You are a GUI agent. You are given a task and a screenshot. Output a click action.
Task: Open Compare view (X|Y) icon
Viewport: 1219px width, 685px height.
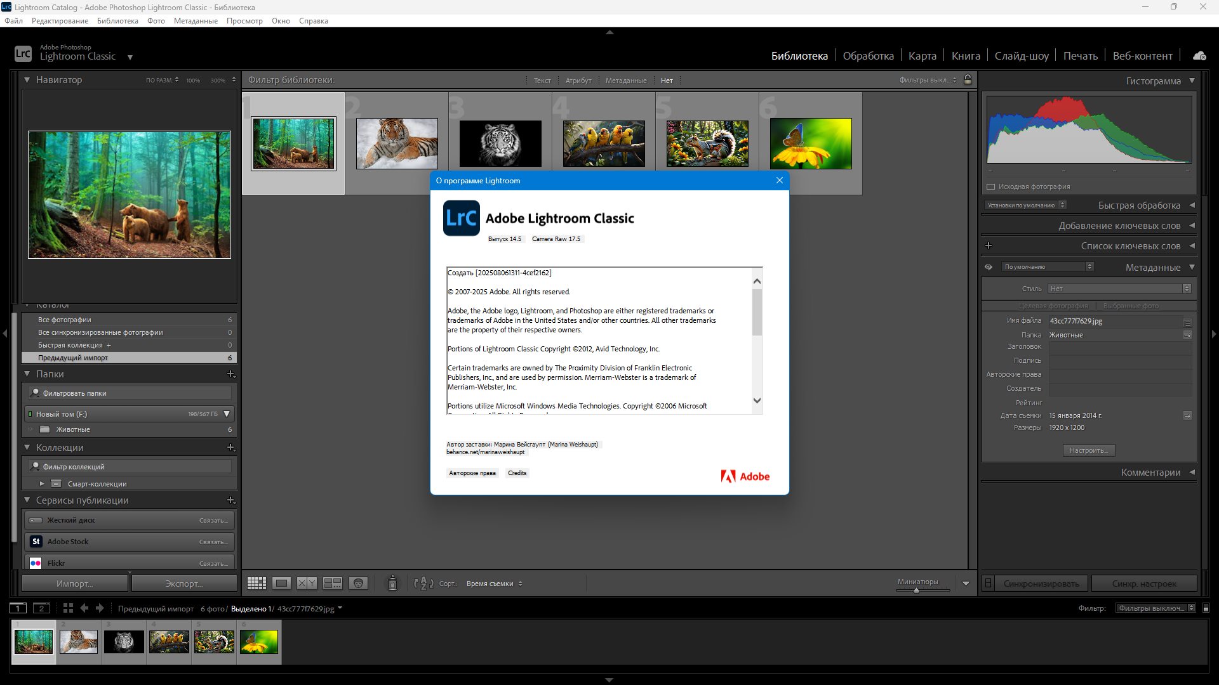[x=307, y=584]
